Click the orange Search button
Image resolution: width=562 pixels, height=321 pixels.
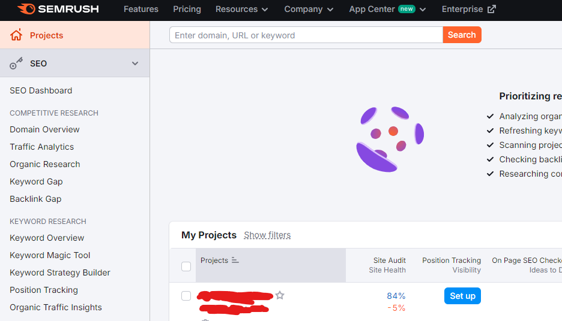click(x=462, y=35)
